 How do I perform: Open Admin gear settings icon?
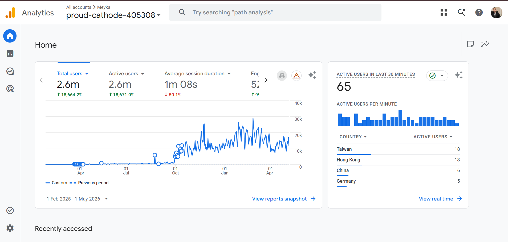[x=10, y=228]
